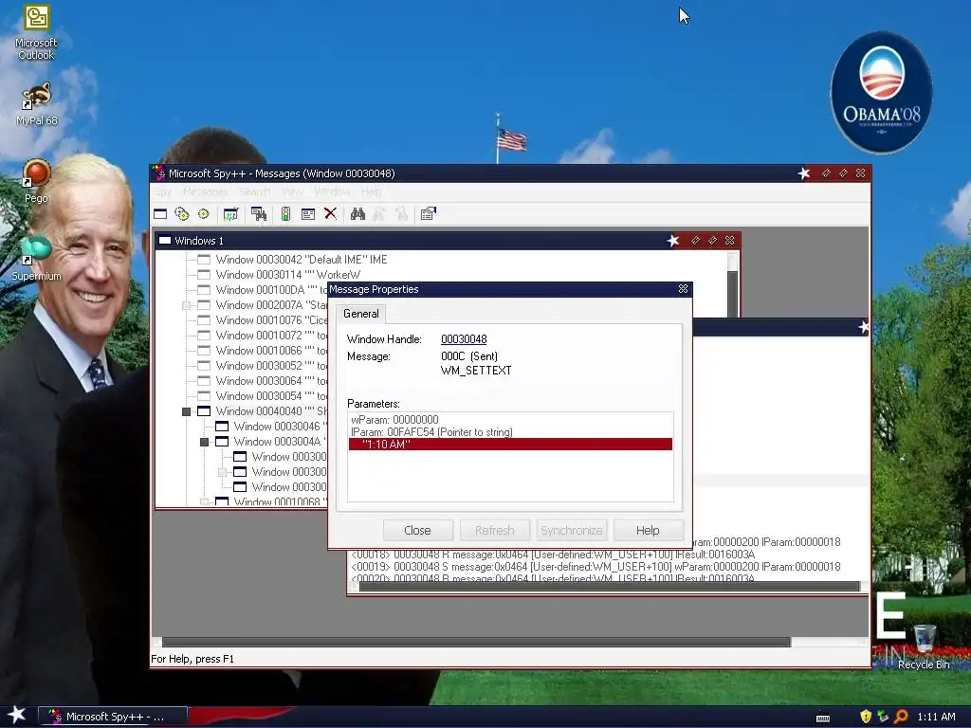Open the Window menu
The height and width of the screenshot is (728, 971).
[x=332, y=191]
